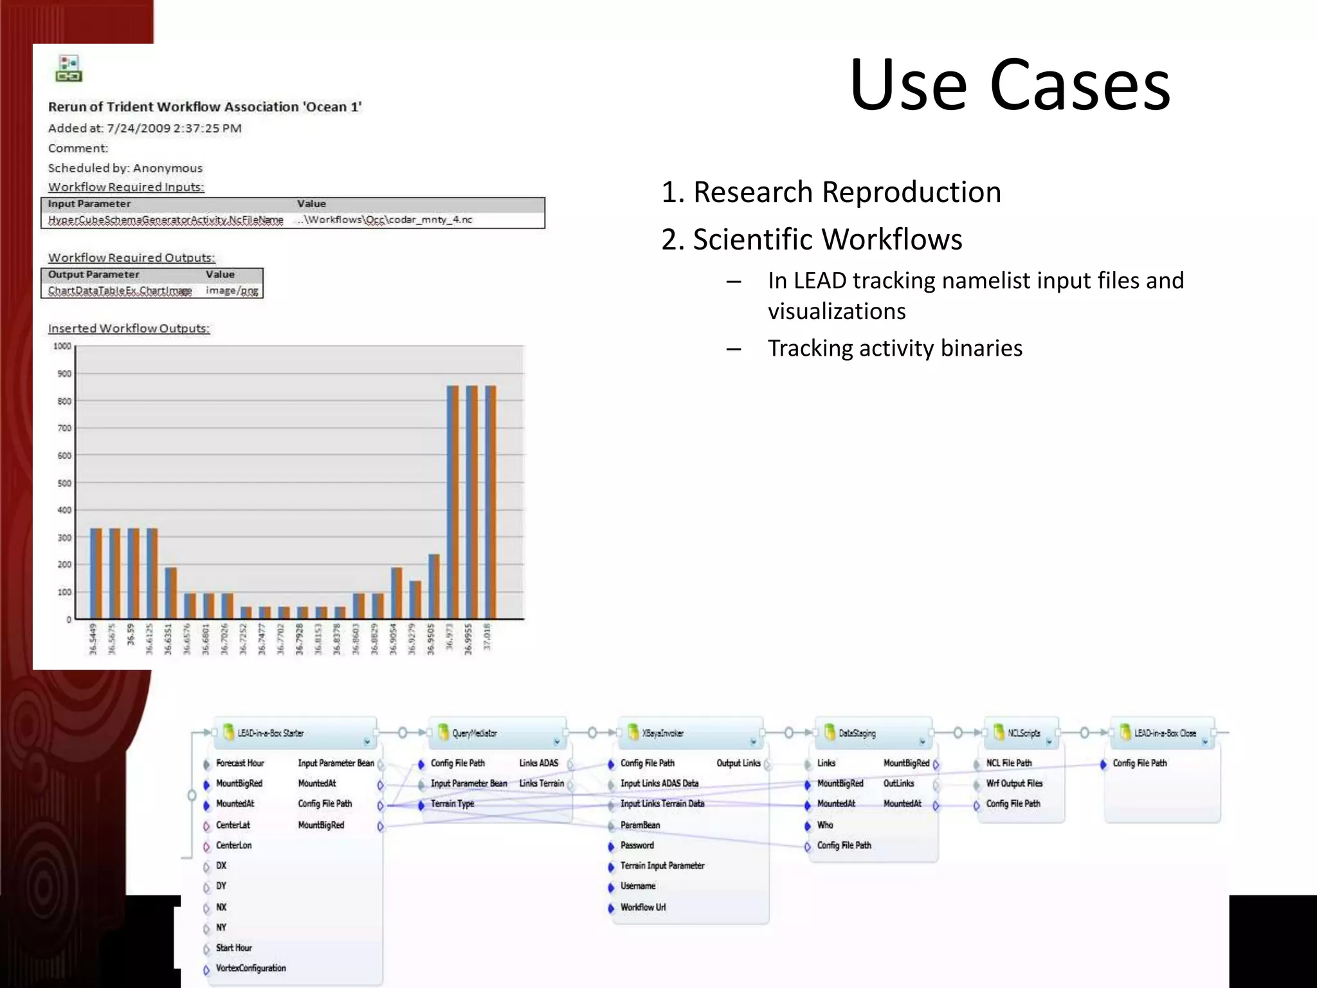This screenshot has height=988, width=1317.
Task: Click the 'Added at: 7/24/2009' timestamp
Action: (x=145, y=128)
